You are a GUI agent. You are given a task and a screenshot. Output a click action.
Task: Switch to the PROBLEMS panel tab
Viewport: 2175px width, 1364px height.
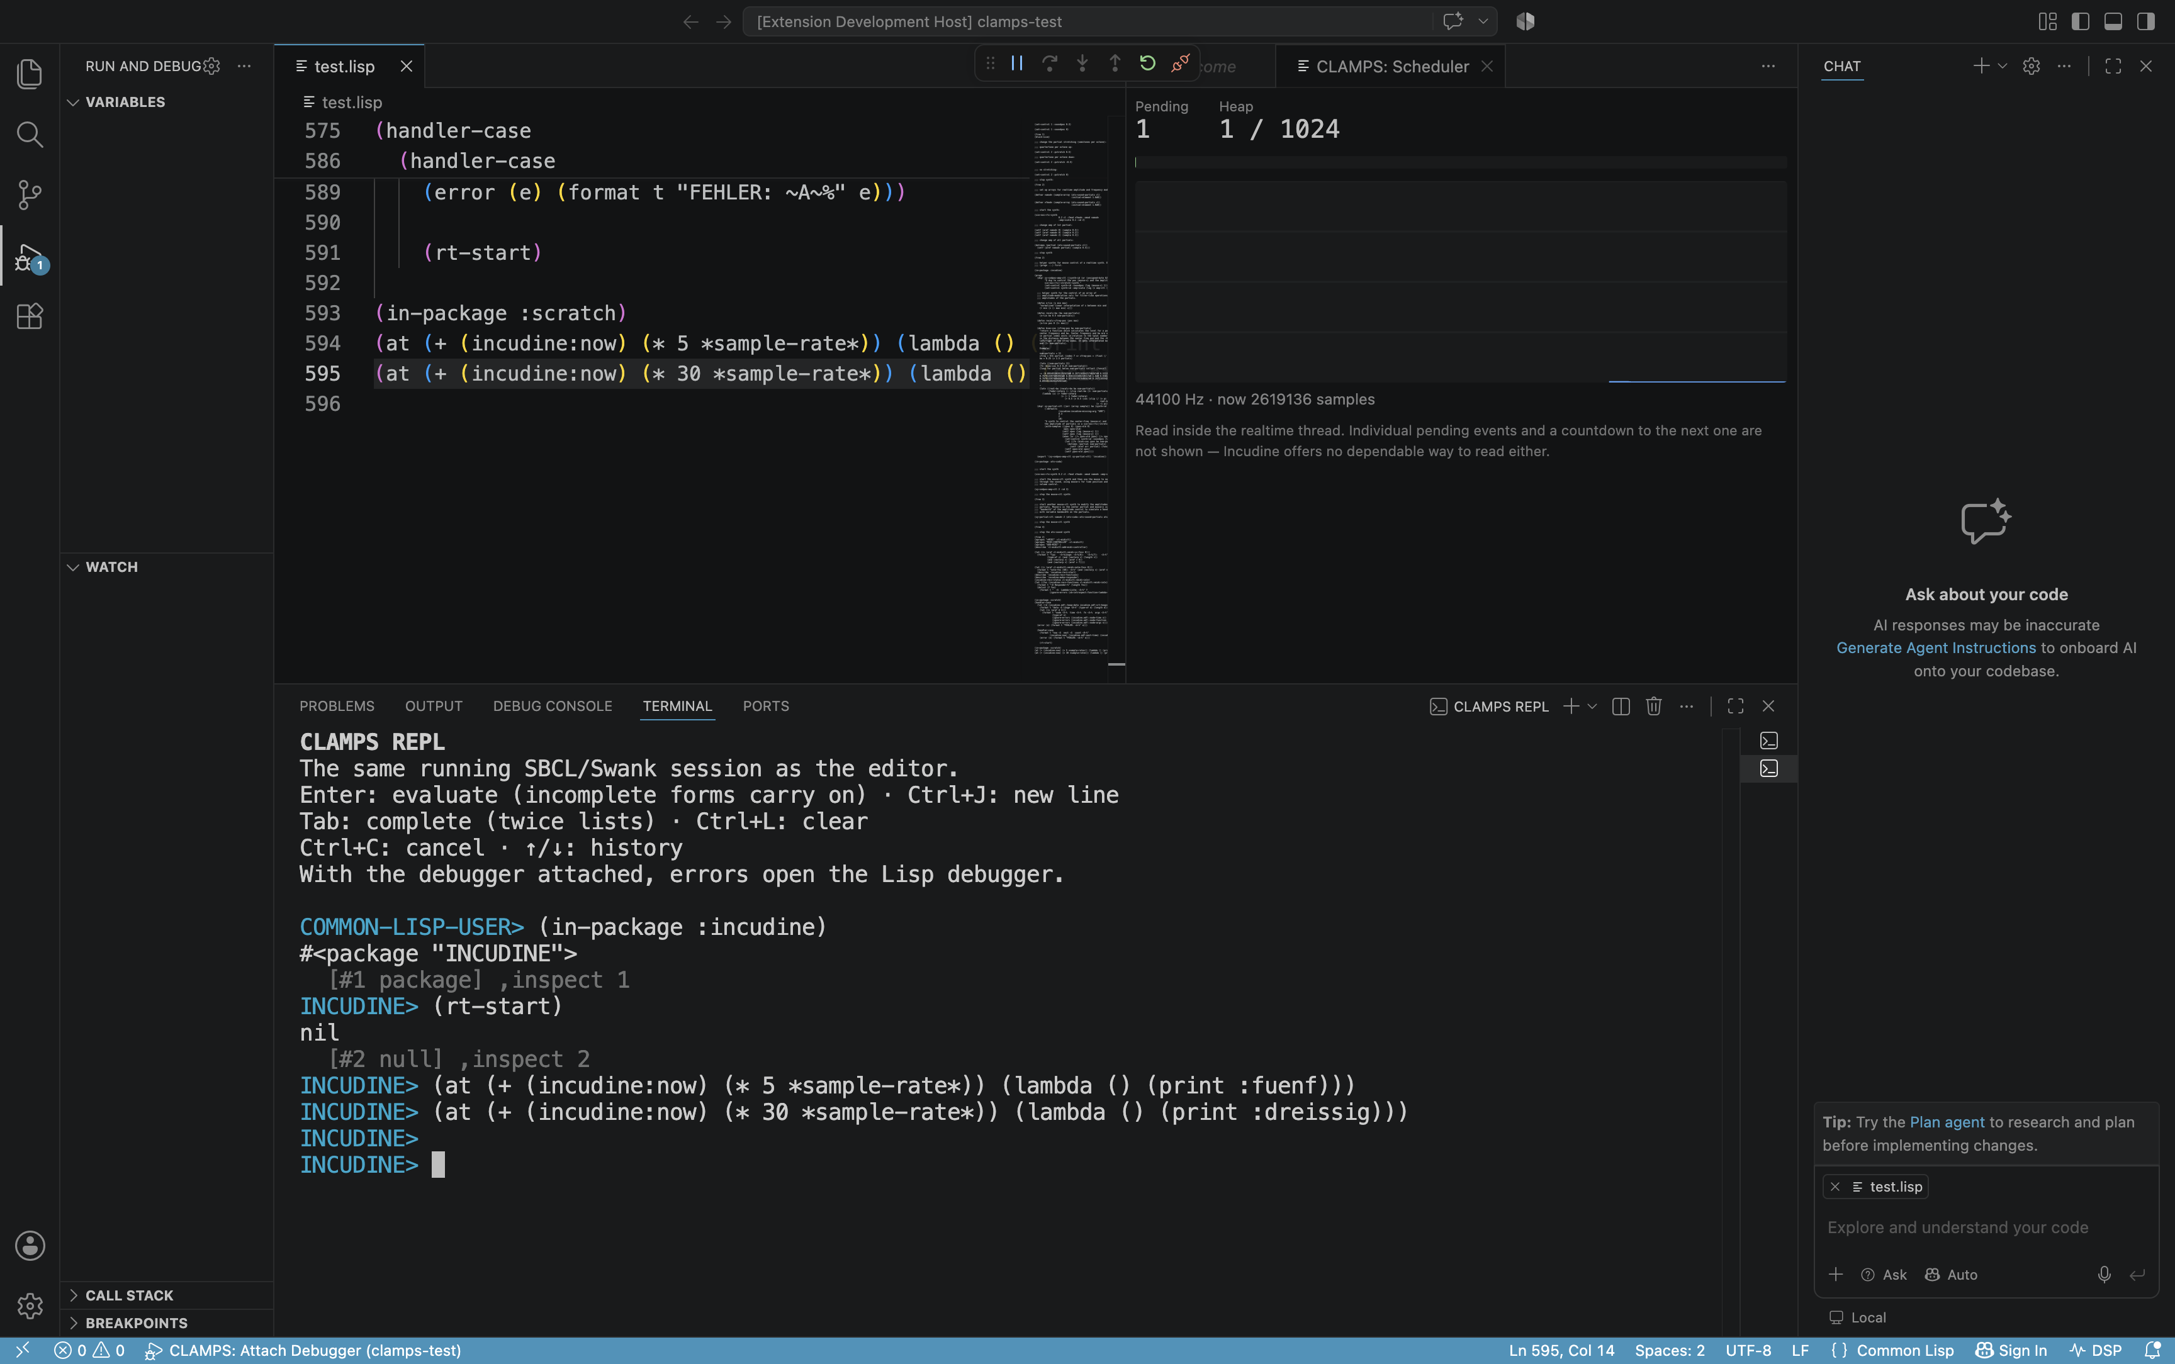[x=337, y=707]
